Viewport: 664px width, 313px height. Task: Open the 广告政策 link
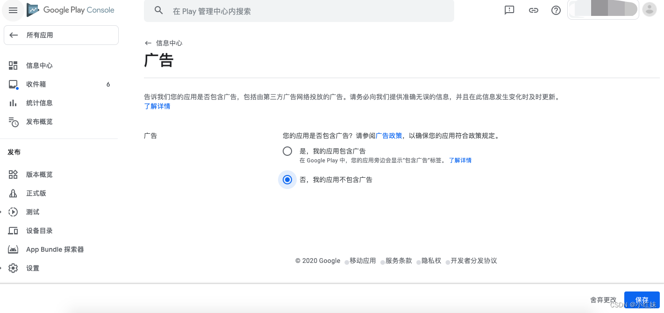coord(389,135)
